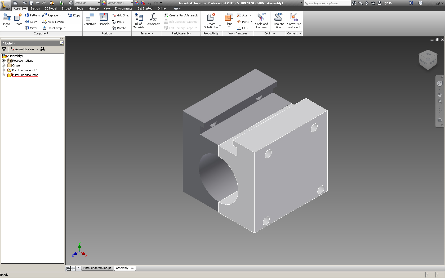The image size is (445, 278).
Task: Select the Place component tool
Action: pyautogui.click(x=7, y=19)
